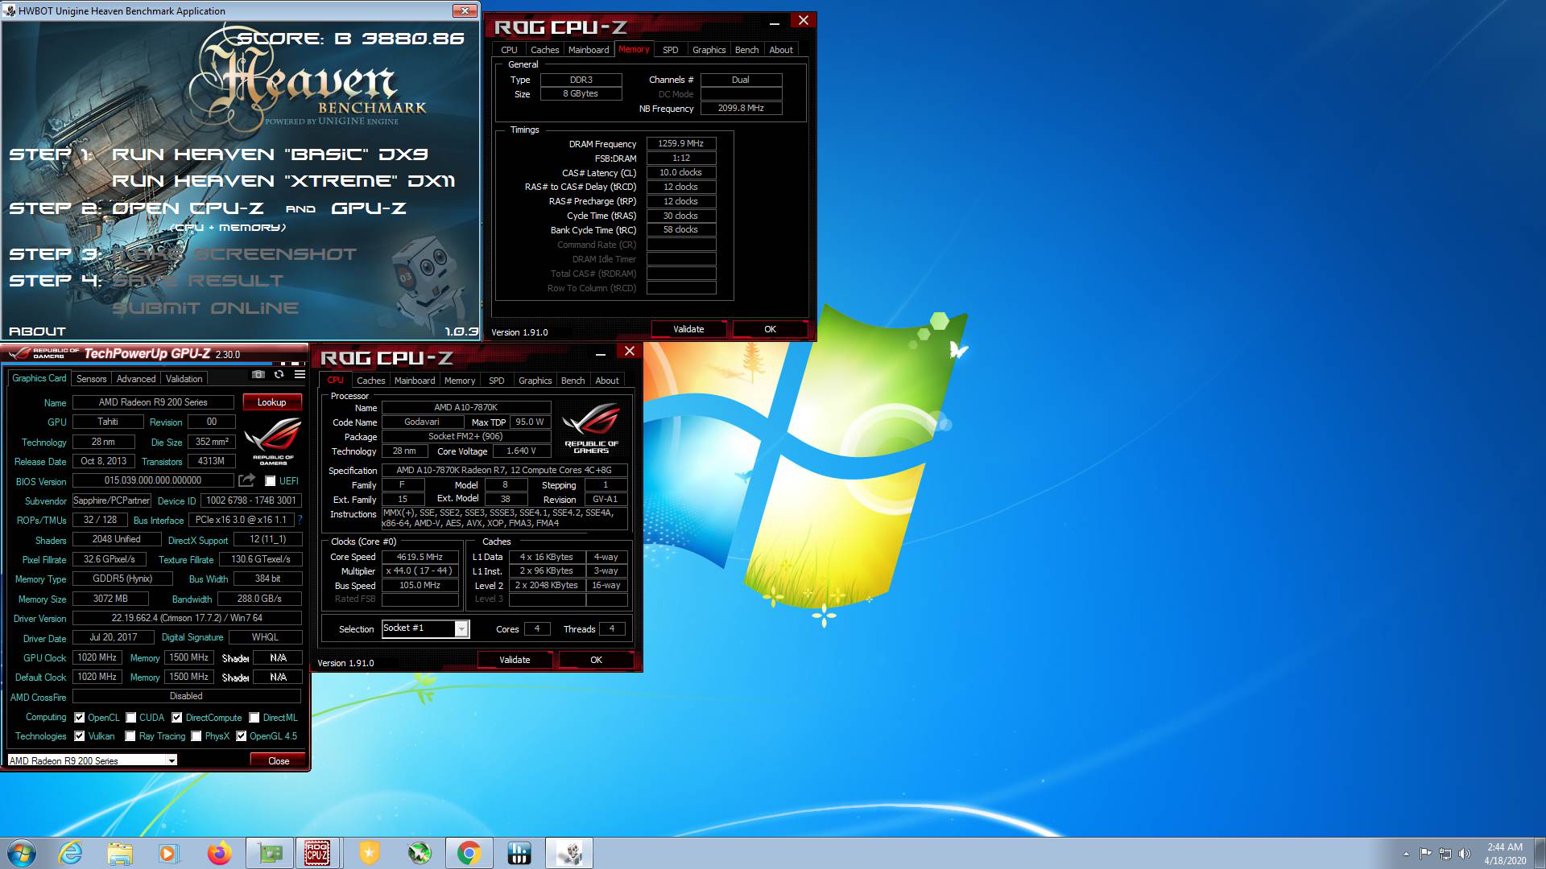This screenshot has width=1546, height=869.
Task: Click the Lookup button in GPU-Z
Action: [x=271, y=402]
